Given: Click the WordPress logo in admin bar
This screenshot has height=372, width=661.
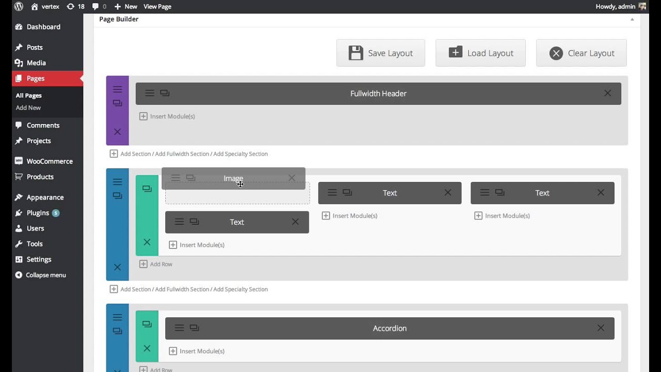Looking at the screenshot, I should (19, 6).
